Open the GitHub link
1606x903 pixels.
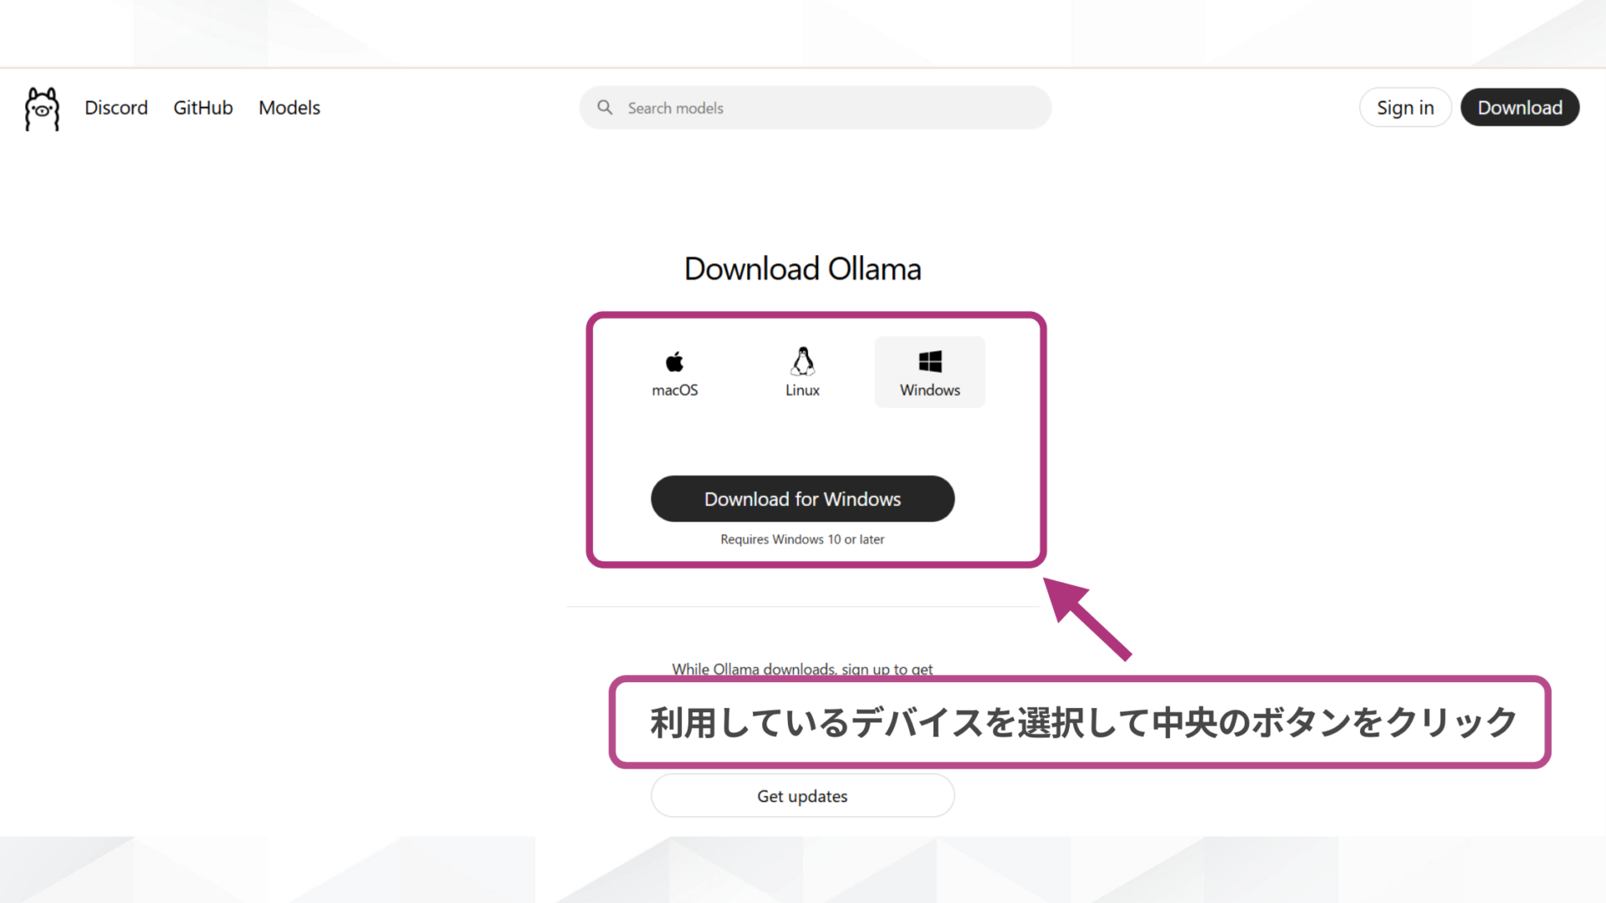tap(203, 108)
